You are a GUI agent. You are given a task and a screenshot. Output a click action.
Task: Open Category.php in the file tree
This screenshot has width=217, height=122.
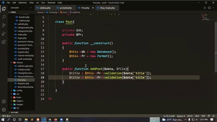(24, 69)
